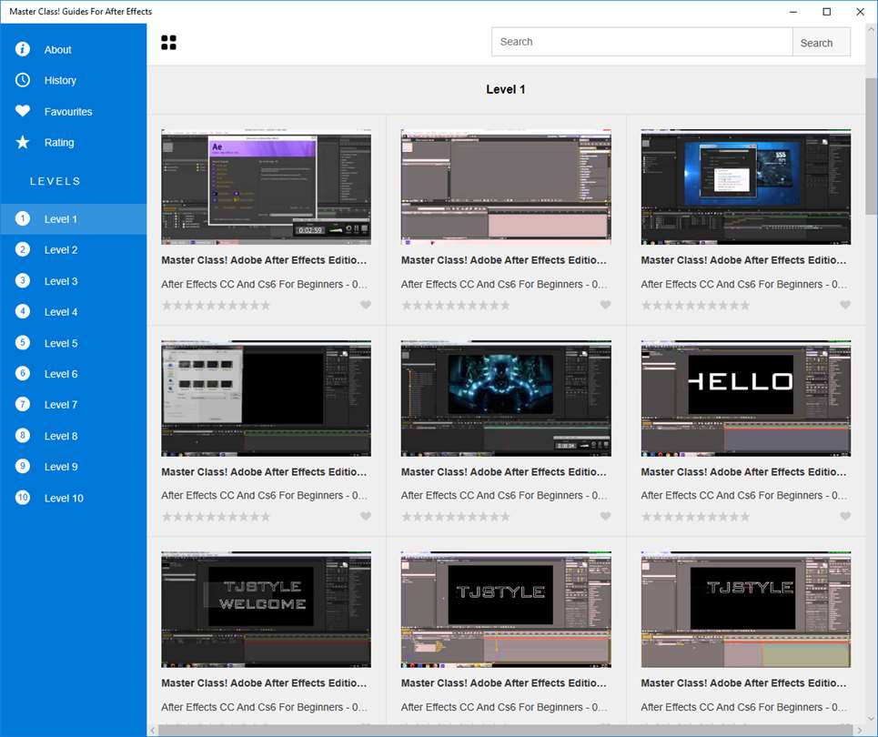Image resolution: width=878 pixels, height=737 pixels.
Task: Go to Level 9
Action: coord(61,467)
